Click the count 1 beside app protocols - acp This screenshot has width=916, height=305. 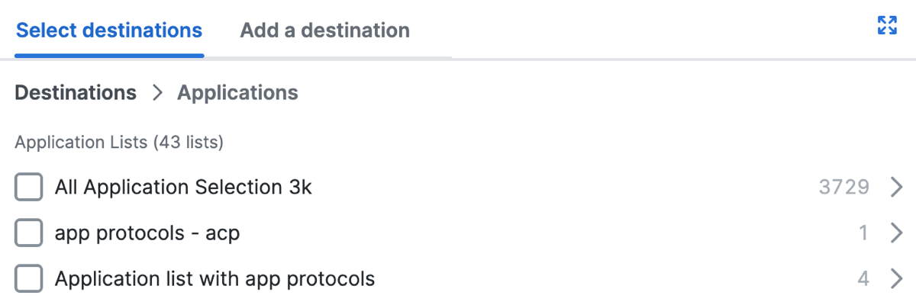click(x=863, y=233)
